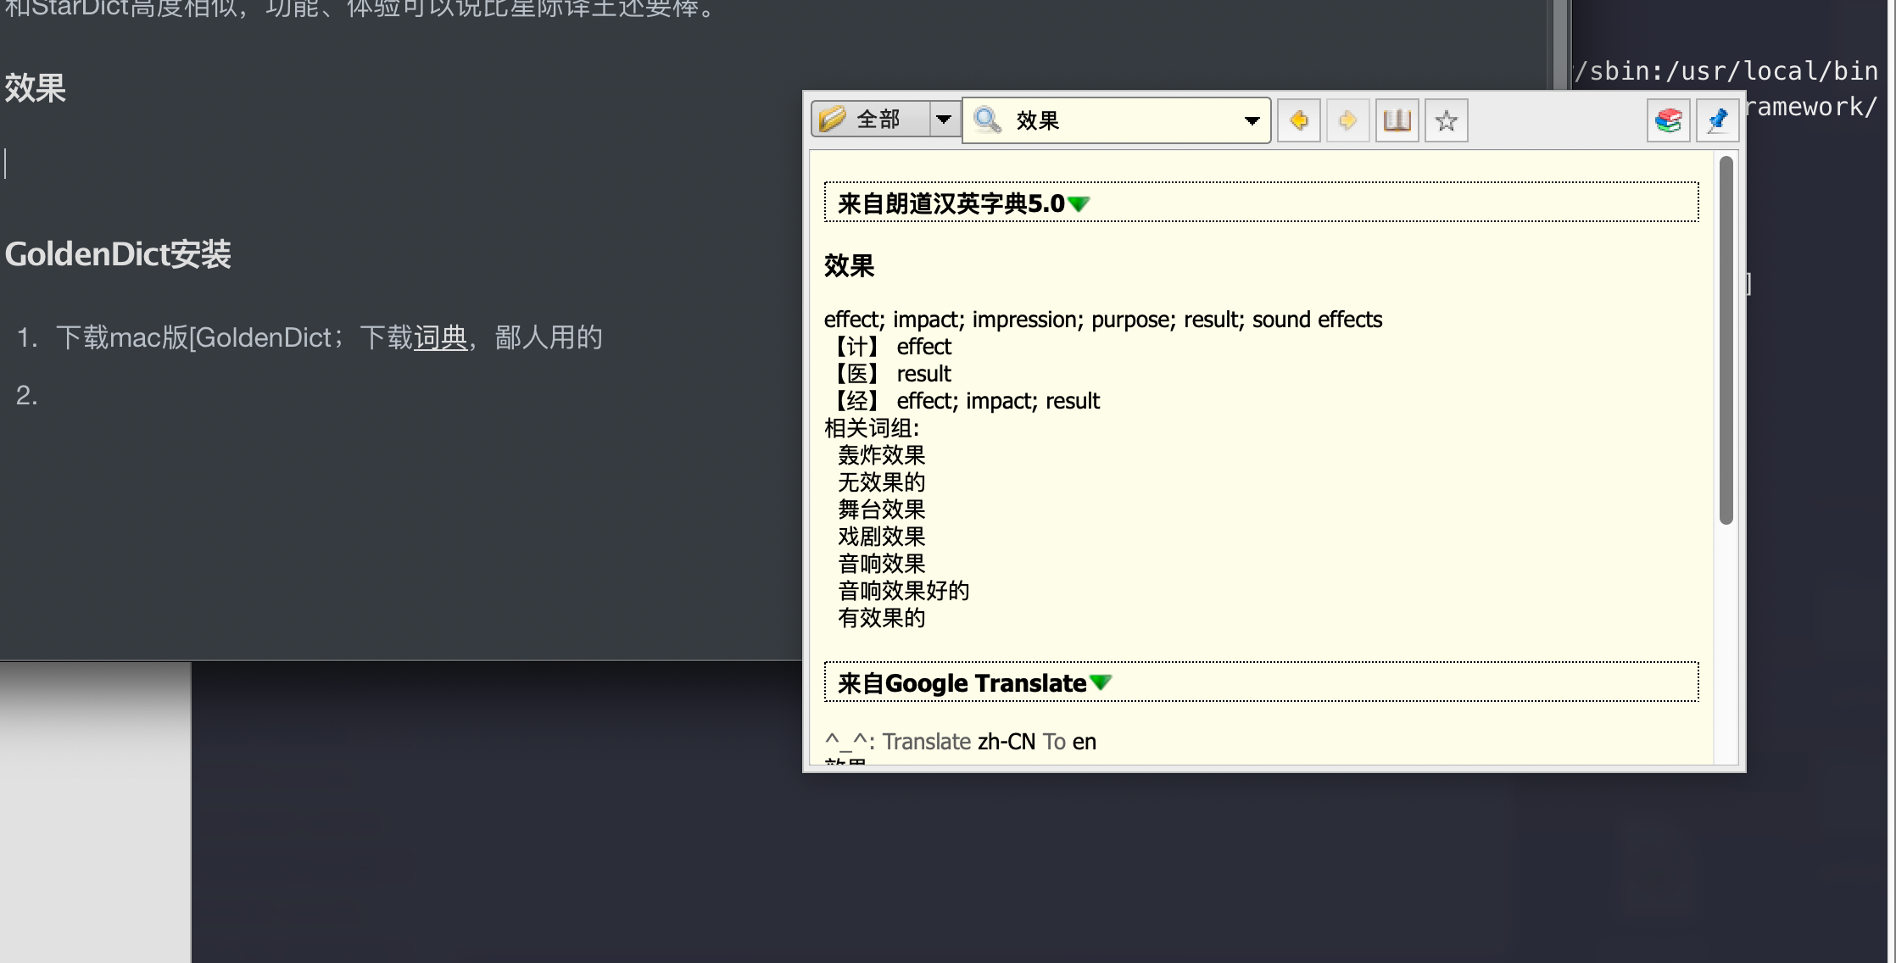The height and width of the screenshot is (963, 1896).
Task: Click the 【医】 result line
Action: [888, 374]
